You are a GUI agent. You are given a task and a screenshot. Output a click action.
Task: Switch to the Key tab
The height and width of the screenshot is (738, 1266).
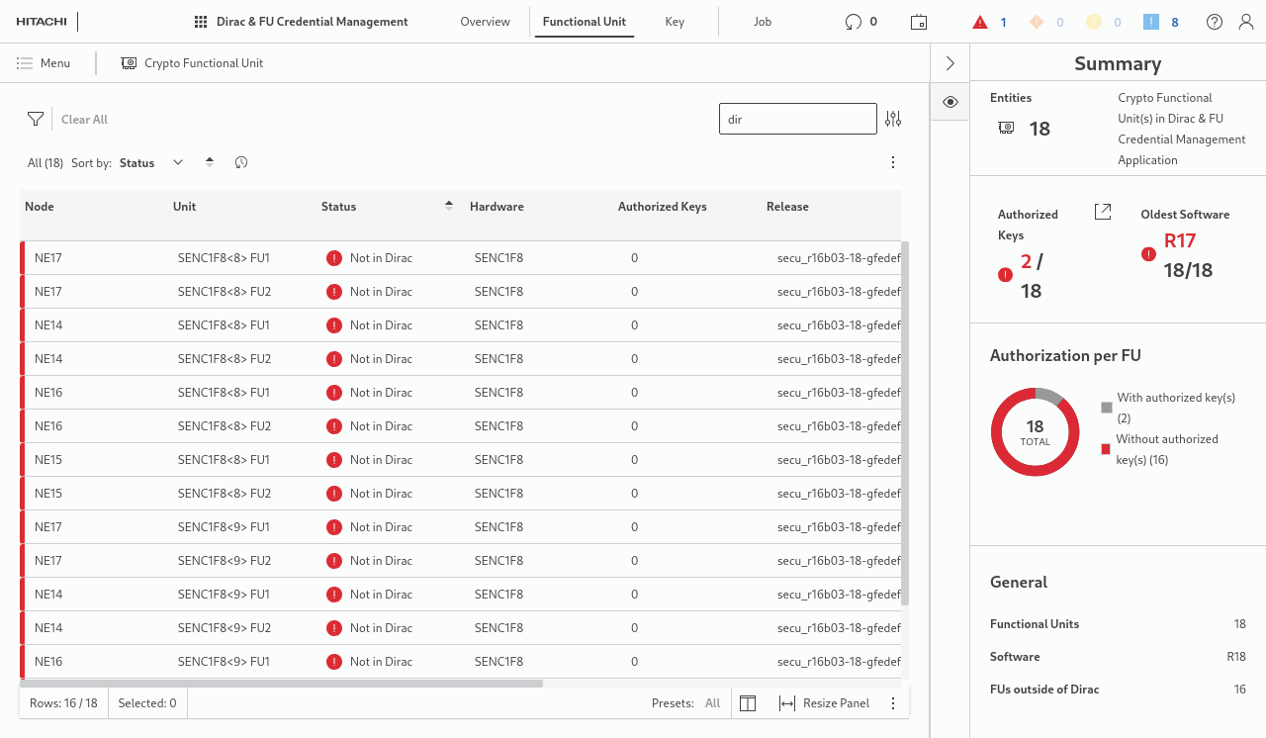pyautogui.click(x=675, y=22)
